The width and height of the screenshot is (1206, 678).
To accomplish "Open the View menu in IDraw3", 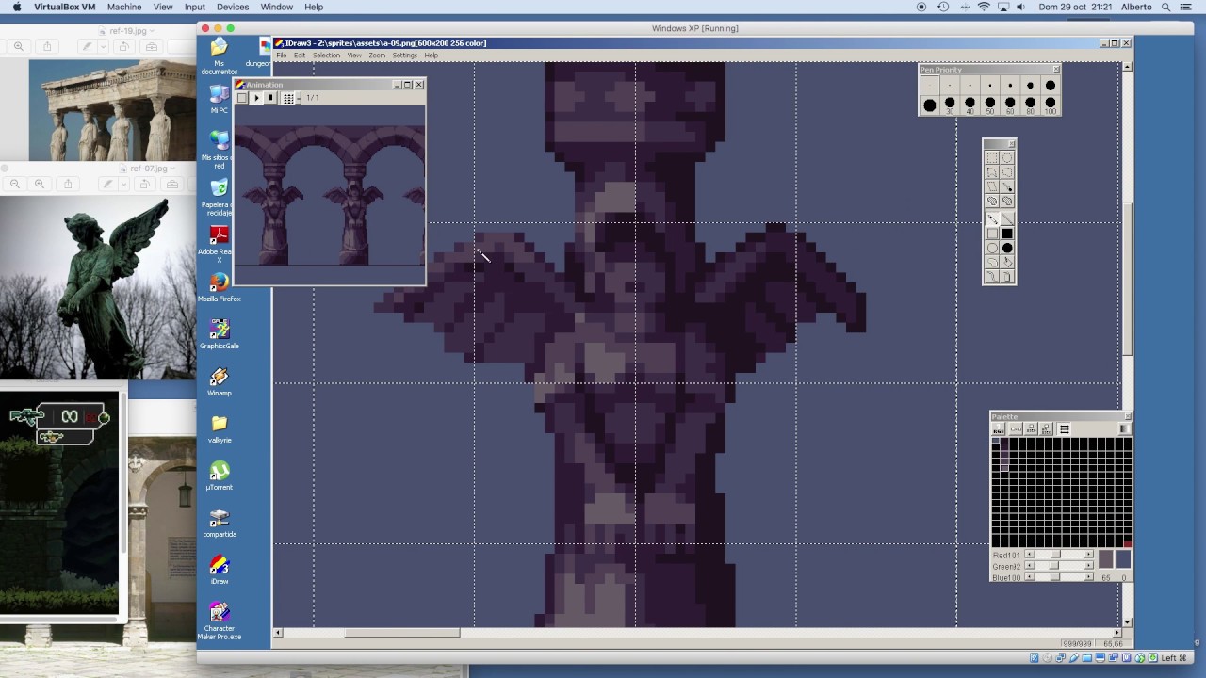I will (353, 56).
